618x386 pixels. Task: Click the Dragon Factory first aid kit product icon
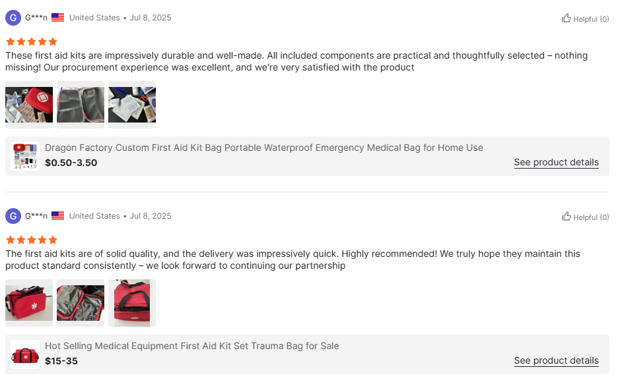coord(25,157)
